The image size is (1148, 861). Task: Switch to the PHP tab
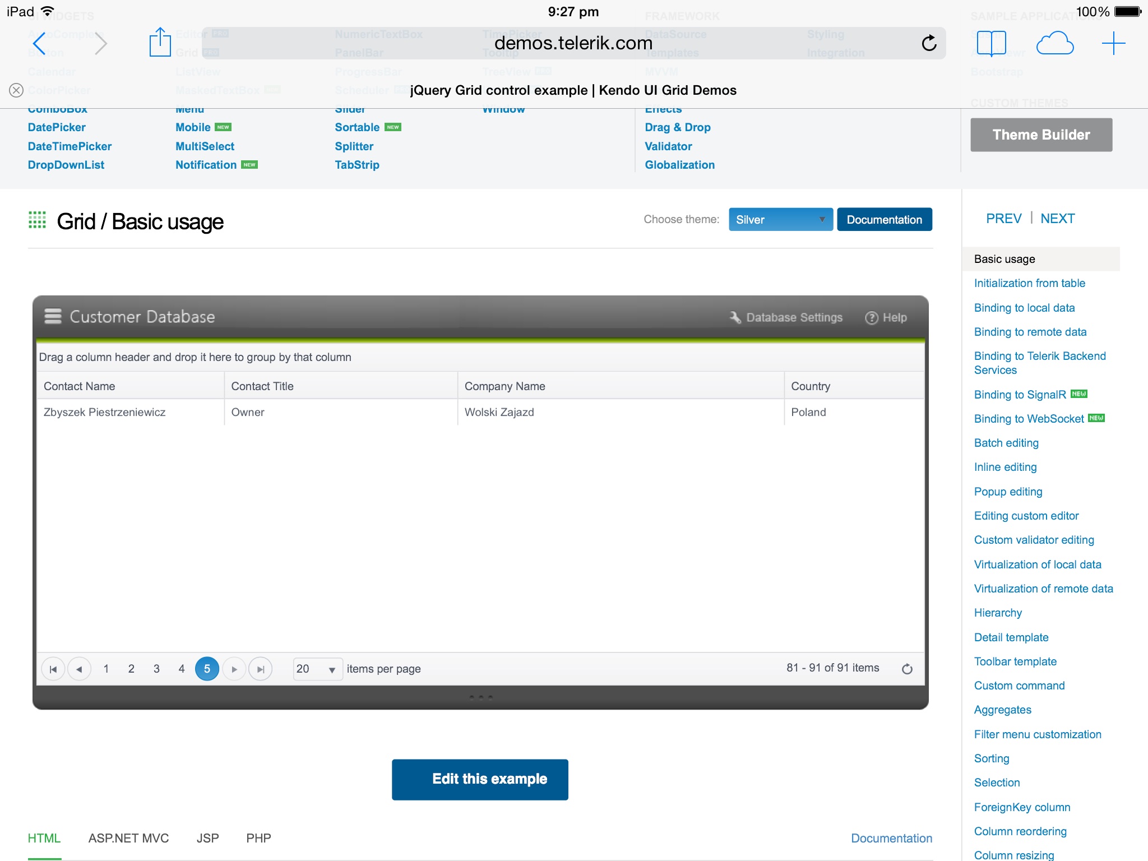point(258,838)
